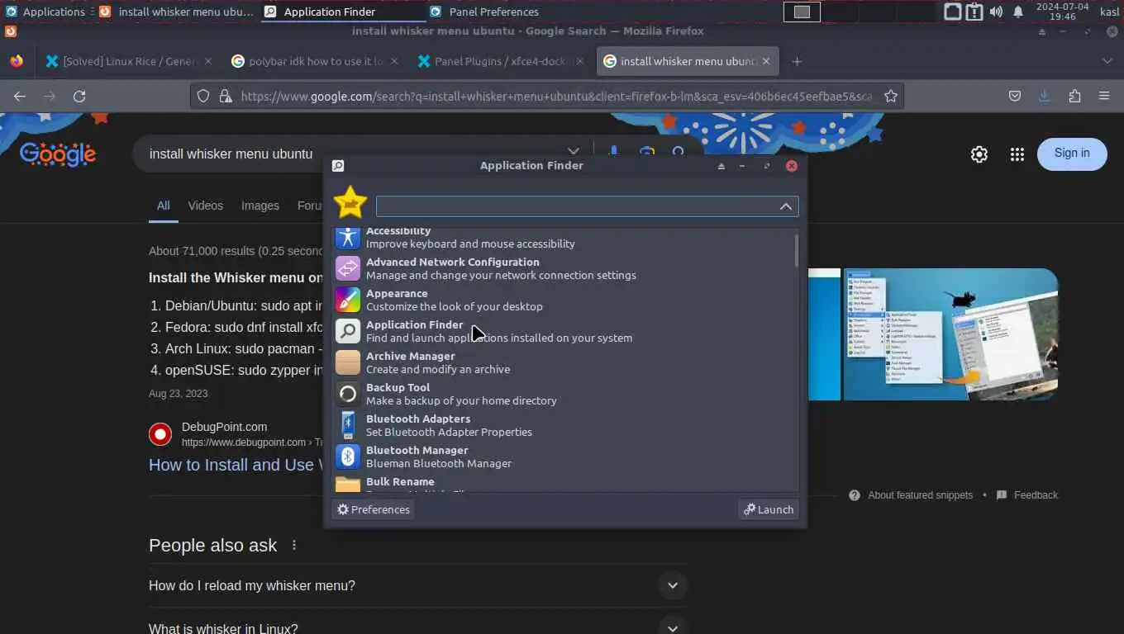Open People also ask more options
The image size is (1124, 634).
(293, 546)
